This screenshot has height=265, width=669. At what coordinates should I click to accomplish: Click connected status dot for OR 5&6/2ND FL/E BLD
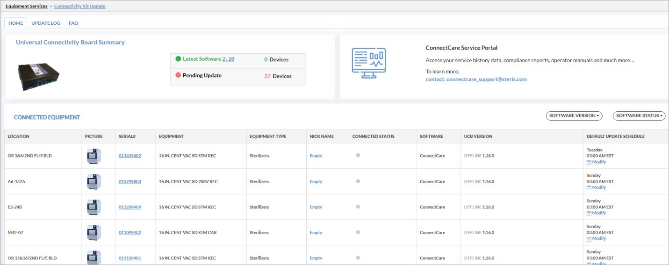click(358, 155)
